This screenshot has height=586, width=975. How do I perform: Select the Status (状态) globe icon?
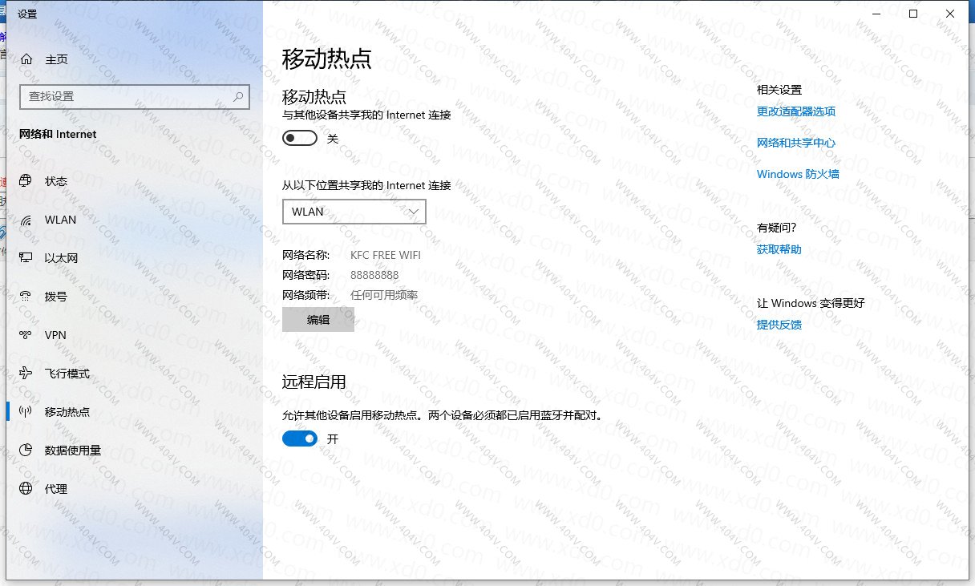tap(26, 181)
